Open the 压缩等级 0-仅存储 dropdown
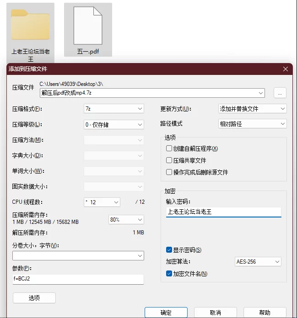297x318 pixels. pyautogui.click(x=114, y=125)
